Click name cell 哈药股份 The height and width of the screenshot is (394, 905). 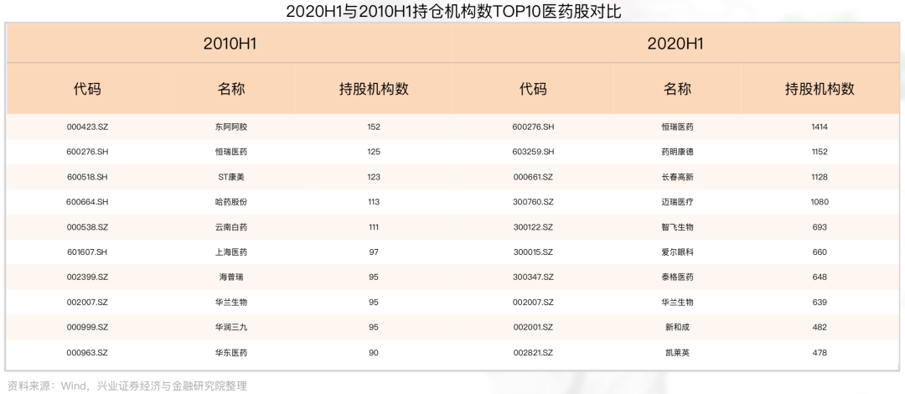click(231, 202)
